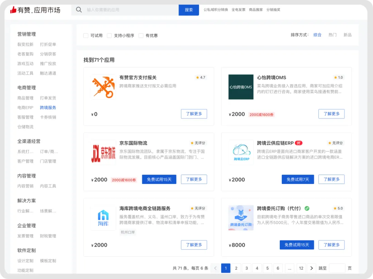373x279 pixels.
Task: Open the 有赞官方支付报关 app icon
Action: (x=103, y=87)
